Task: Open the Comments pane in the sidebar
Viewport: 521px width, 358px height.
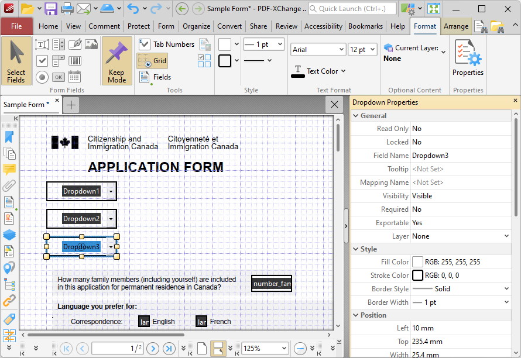Action: [9, 170]
